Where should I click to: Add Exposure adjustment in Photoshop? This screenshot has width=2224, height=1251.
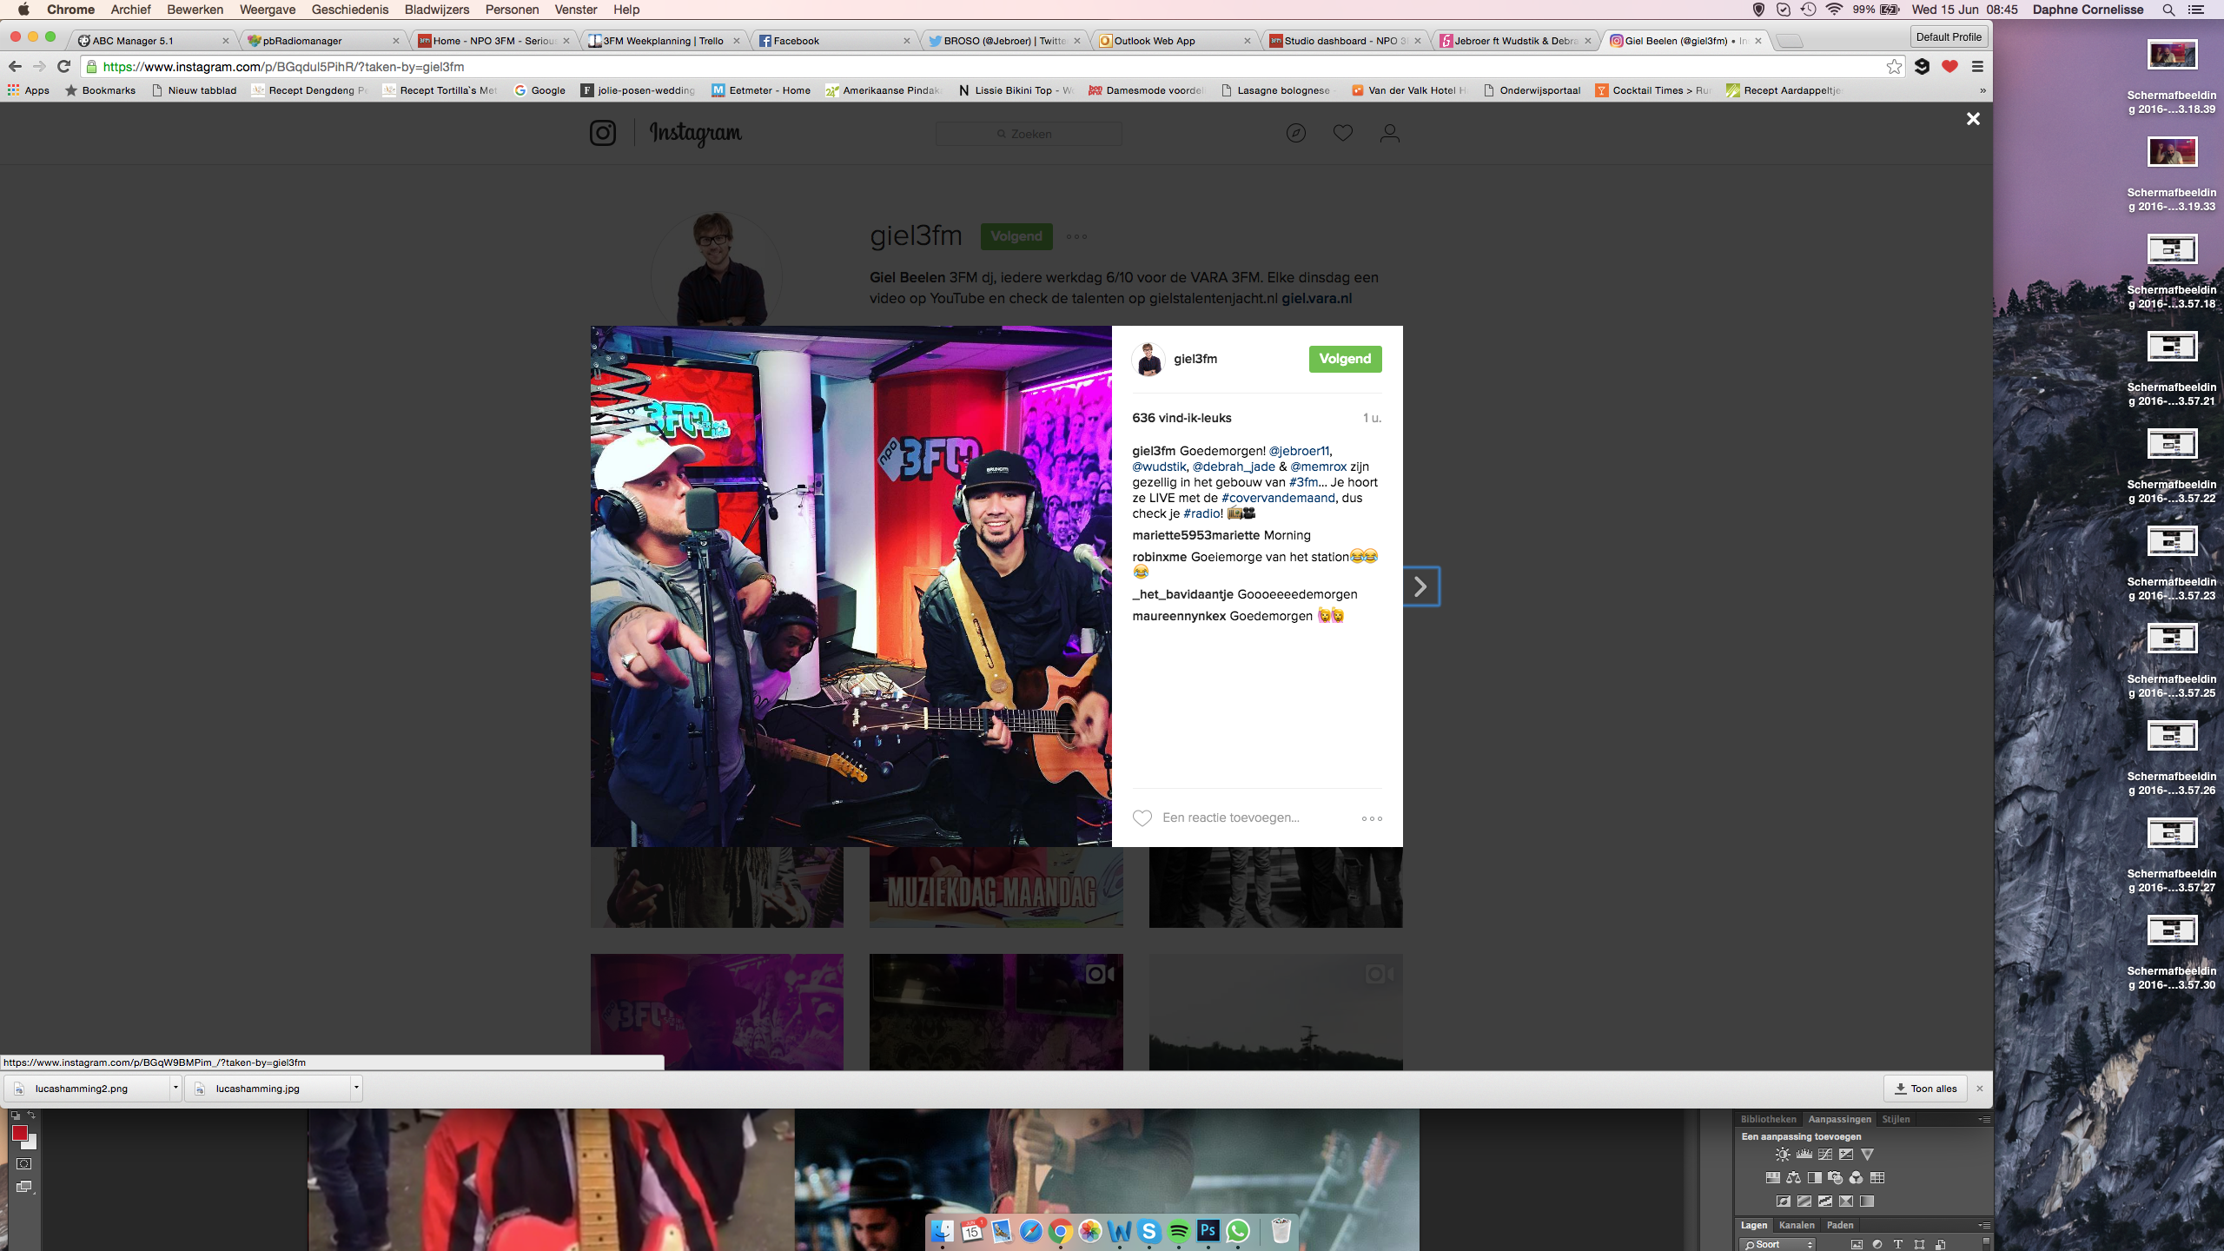point(1846,1155)
